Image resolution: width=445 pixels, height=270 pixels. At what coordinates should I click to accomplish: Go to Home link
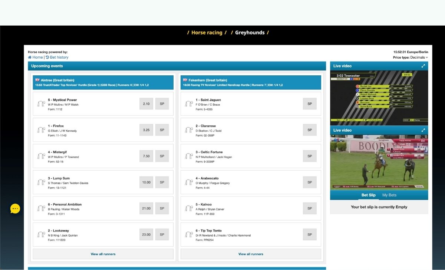(37, 57)
